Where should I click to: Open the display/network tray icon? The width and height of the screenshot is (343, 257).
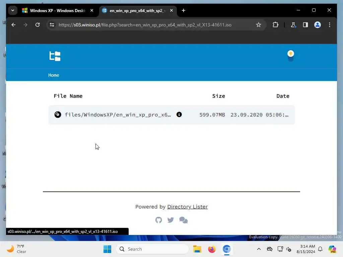[280, 249]
